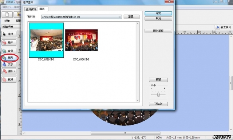Open the 檔案(F) menu in main window
This screenshot has width=233, height=140.
(x=7, y=7)
